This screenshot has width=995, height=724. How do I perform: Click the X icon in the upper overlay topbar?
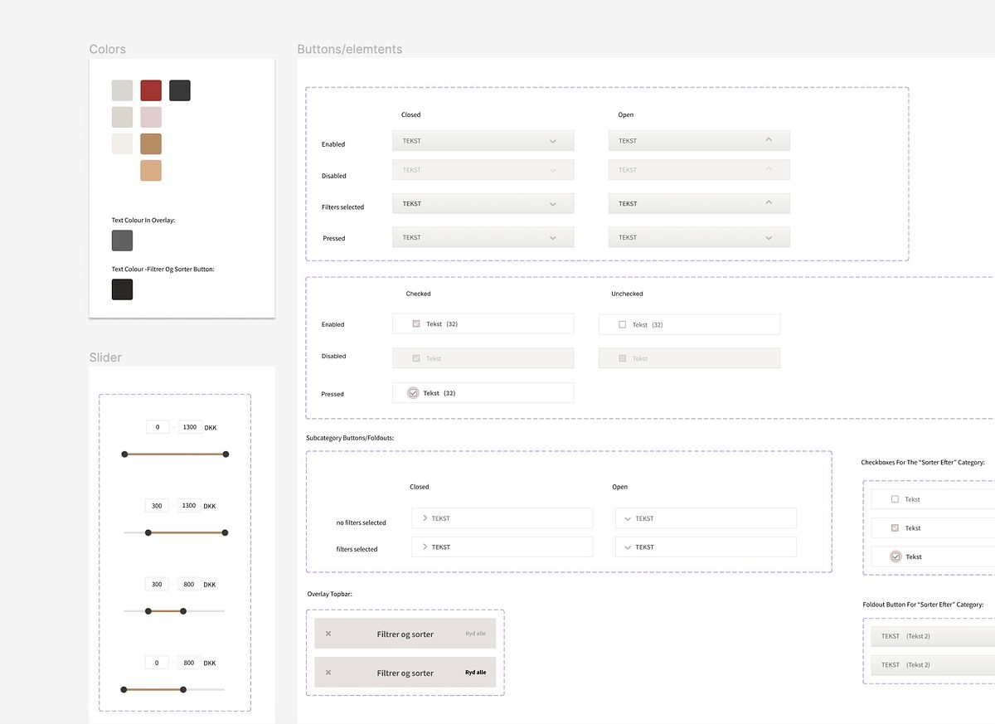[328, 634]
